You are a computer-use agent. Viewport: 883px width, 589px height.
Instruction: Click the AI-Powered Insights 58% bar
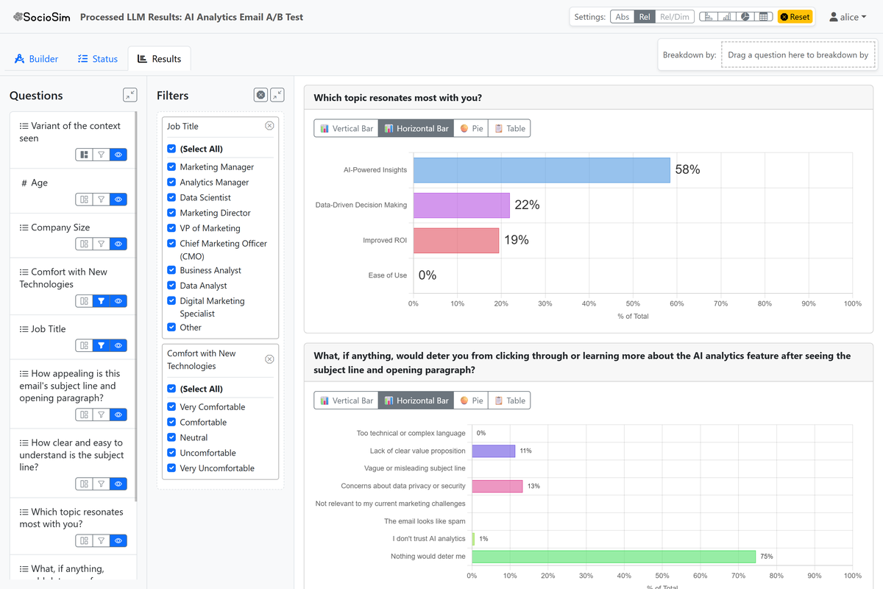click(542, 169)
